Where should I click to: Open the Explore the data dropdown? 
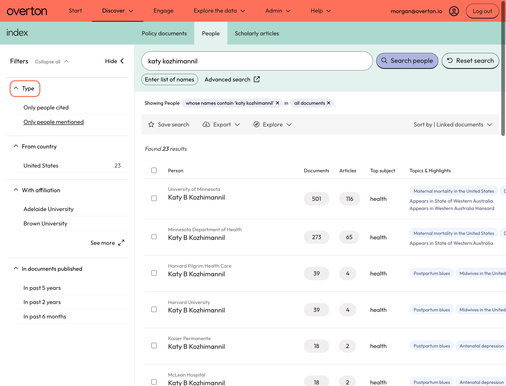point(219,11)
